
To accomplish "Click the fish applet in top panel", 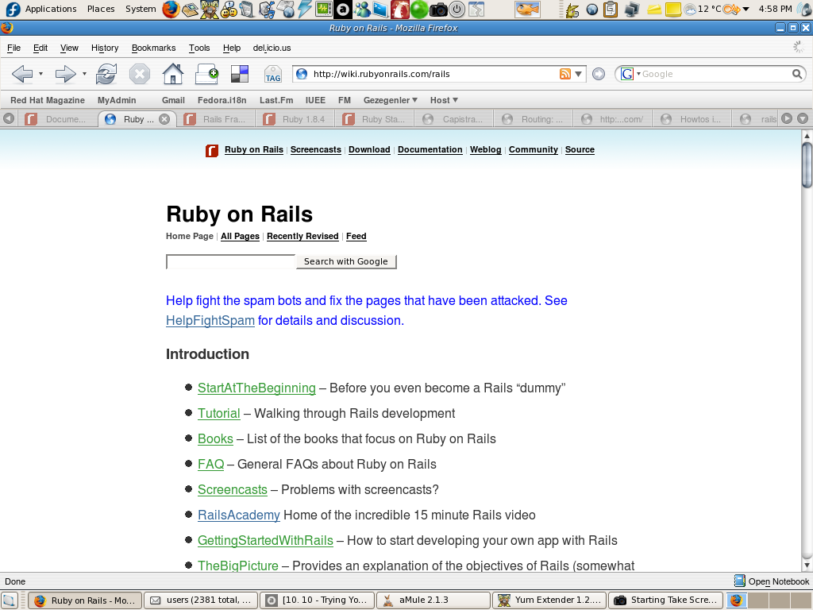I will click(527, 9).
